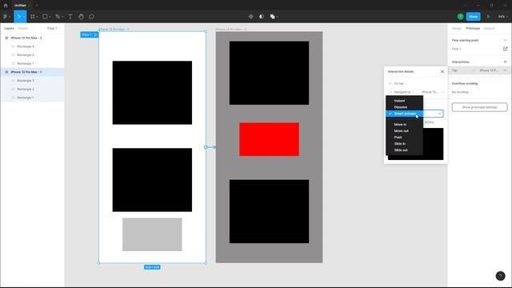Add an interaction with plus icon
Screen dimensions: 512x288
(x=505, y=62)
